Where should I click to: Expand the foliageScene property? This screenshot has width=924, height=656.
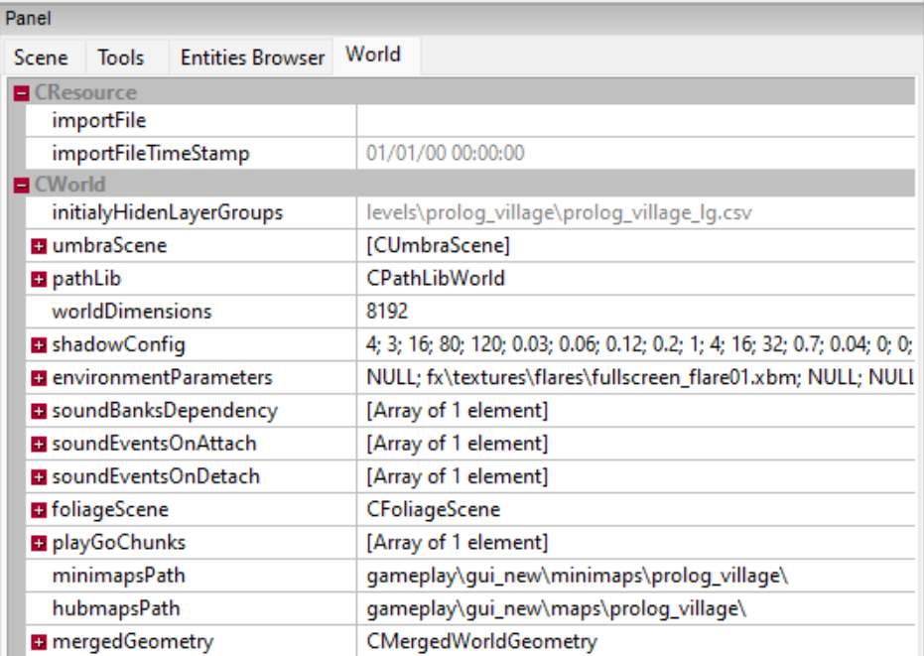[x=39, y=510]
